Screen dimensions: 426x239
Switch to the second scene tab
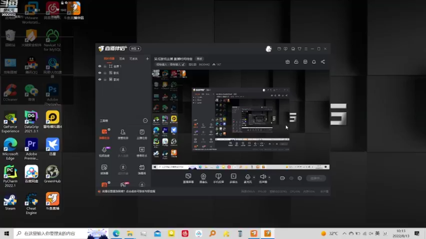click(122, 59)
